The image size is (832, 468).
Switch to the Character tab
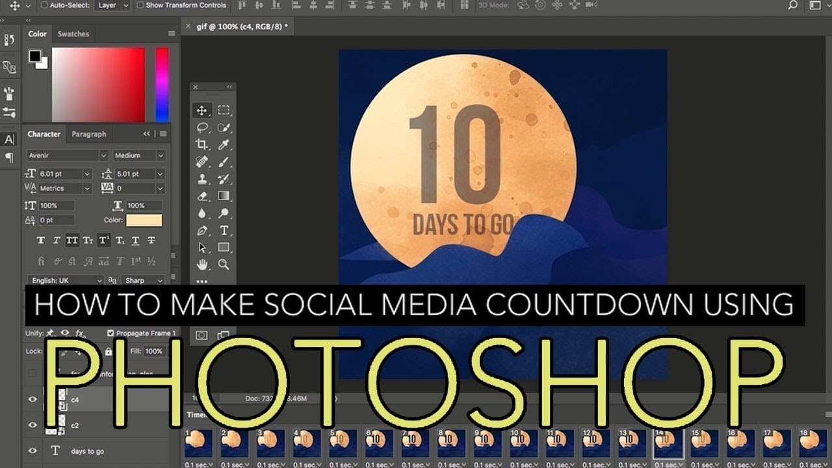[44, 134]
